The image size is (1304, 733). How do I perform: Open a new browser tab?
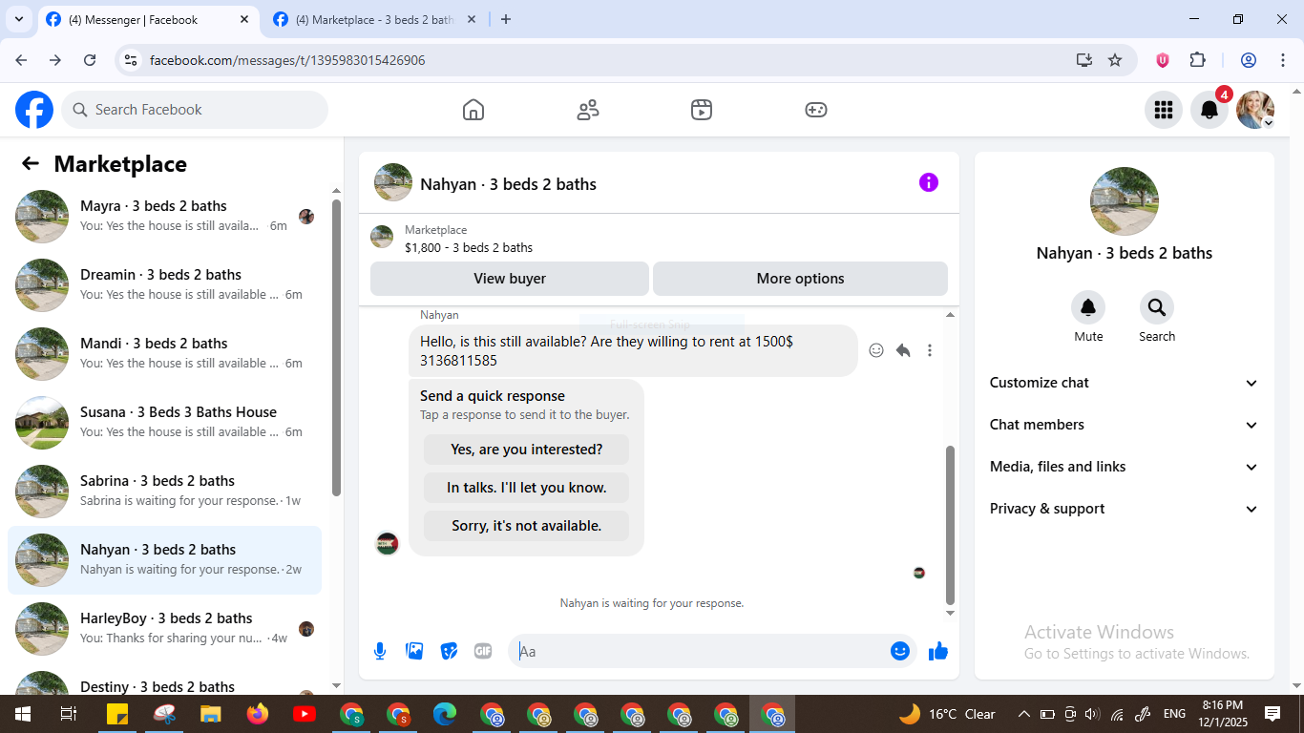[x=506, y=19]
